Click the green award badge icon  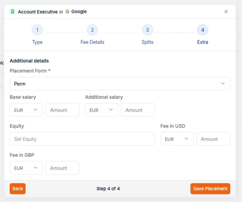coord(12,11)
